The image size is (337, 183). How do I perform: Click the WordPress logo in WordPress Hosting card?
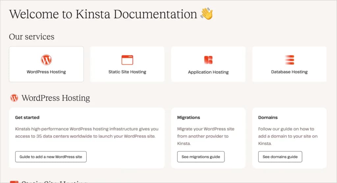pos(46,60)
